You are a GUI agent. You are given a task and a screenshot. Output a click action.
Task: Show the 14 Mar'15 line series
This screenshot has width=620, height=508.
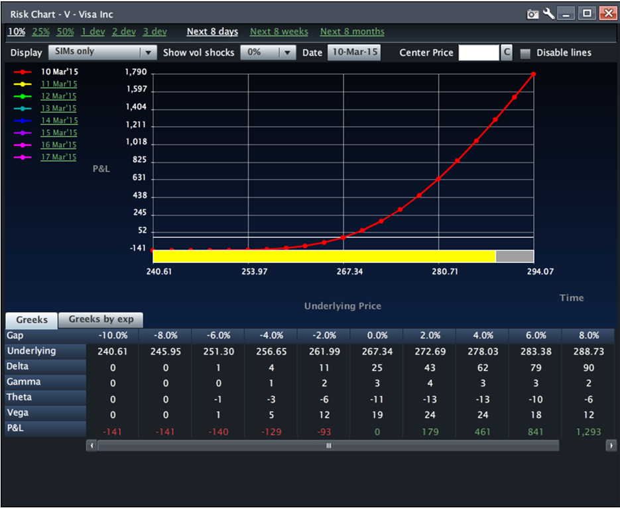point(59,121)
